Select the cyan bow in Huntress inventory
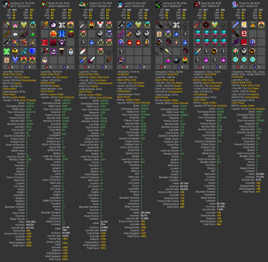 (24, 51)
